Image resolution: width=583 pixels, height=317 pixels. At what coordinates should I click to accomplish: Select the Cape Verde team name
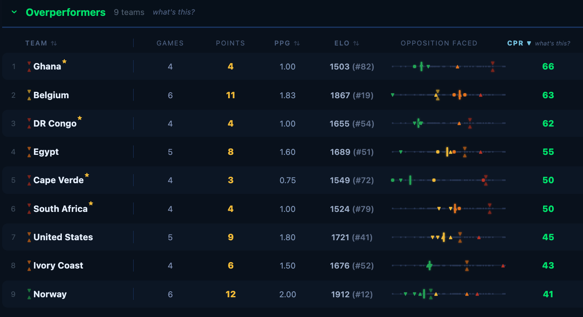tap(58, 180)
